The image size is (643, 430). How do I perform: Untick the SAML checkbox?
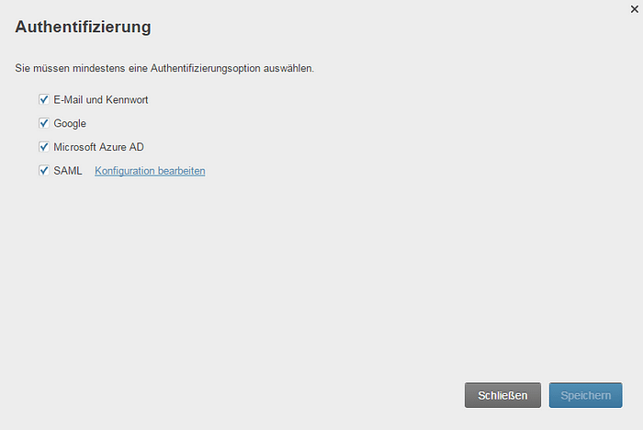[44, 171]
